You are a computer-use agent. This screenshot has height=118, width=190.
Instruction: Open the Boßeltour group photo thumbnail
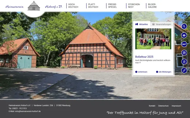(x=153, y=39)
